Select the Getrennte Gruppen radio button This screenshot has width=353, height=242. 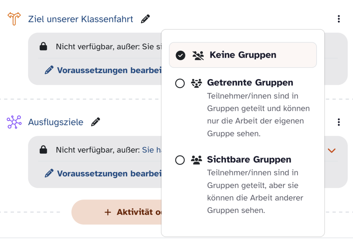tap(180, 83)
